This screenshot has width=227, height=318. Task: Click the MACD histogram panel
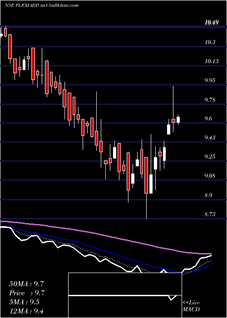pos(125,295)
